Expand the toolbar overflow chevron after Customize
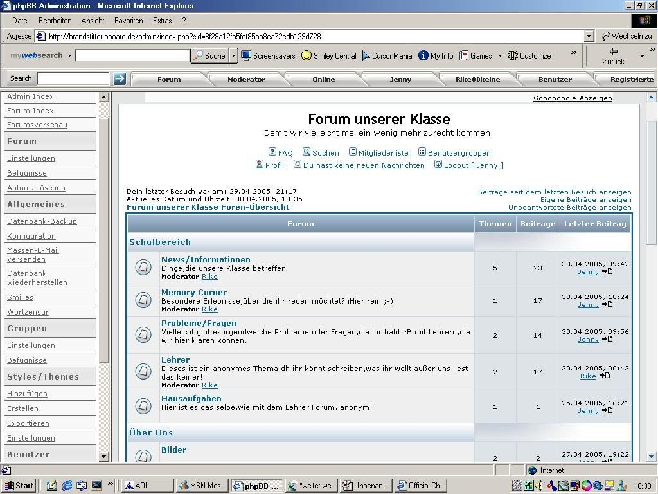 click(x=574, y=52)
